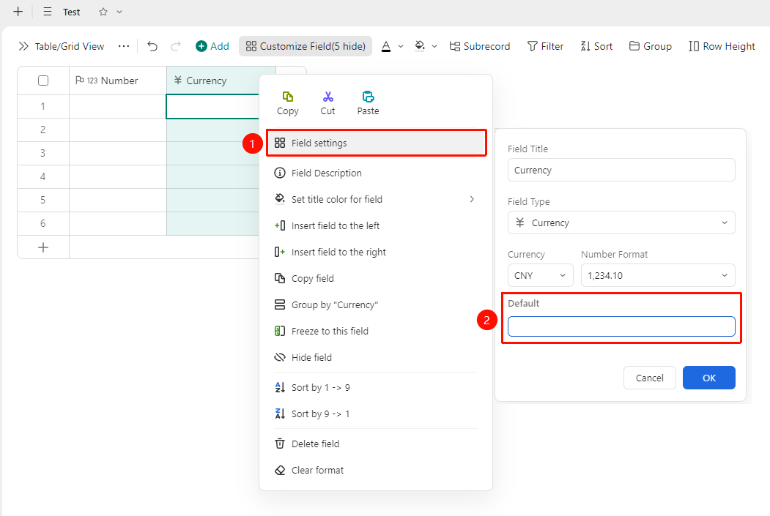Open the Subrecord tool
The height and width of the screenshot is (516, 770).
480,46
